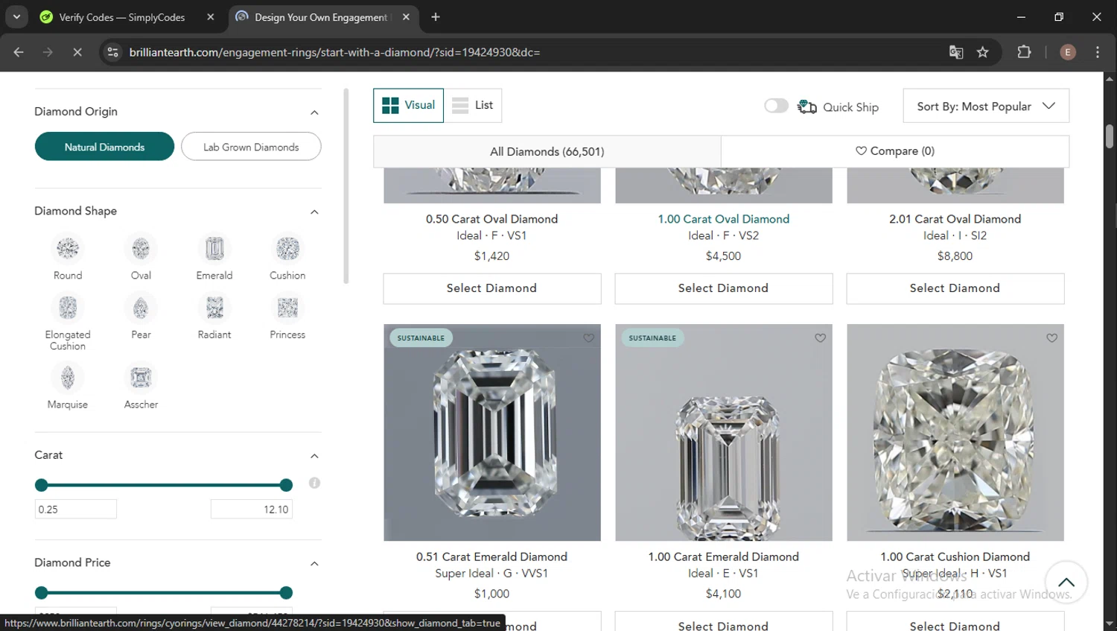Open the tab search dropdown arrow
1117x631 pixels.
(x=16, y=16)
